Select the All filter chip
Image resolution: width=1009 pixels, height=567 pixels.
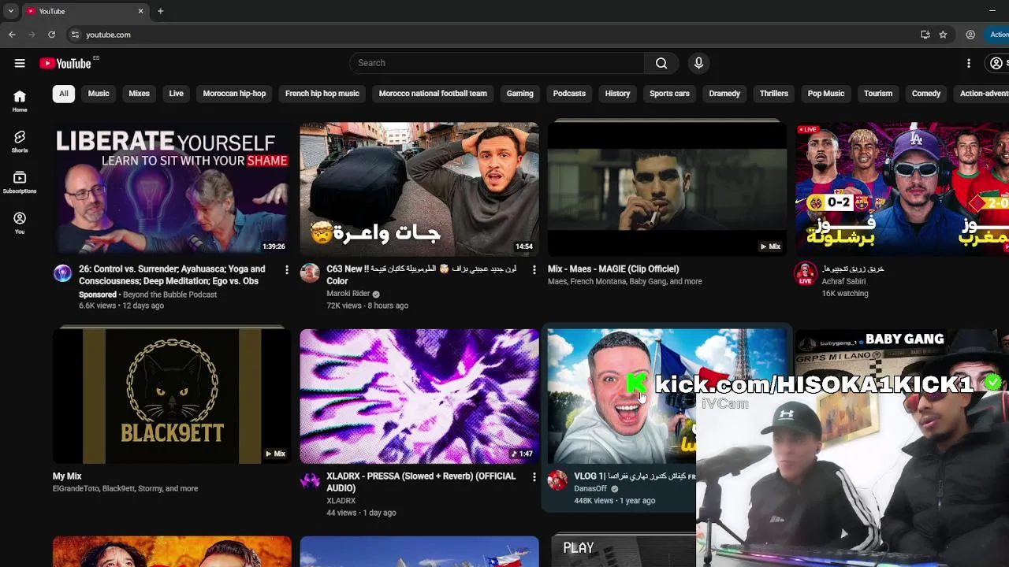tap(64, 94)
